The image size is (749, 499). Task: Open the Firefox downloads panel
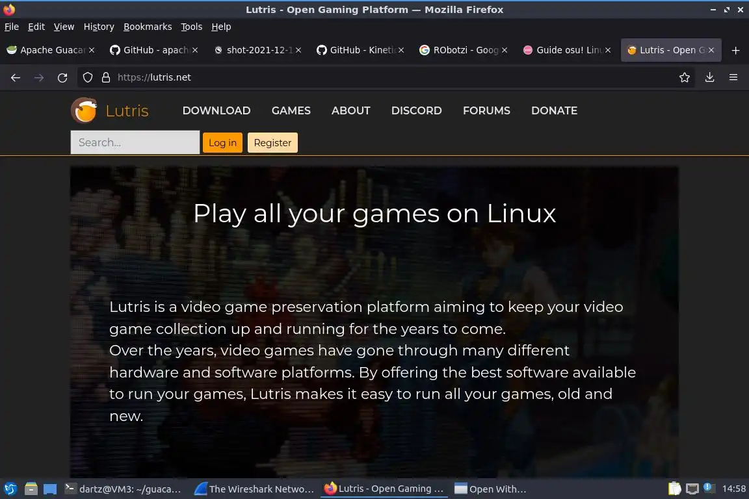pos(709,77)
